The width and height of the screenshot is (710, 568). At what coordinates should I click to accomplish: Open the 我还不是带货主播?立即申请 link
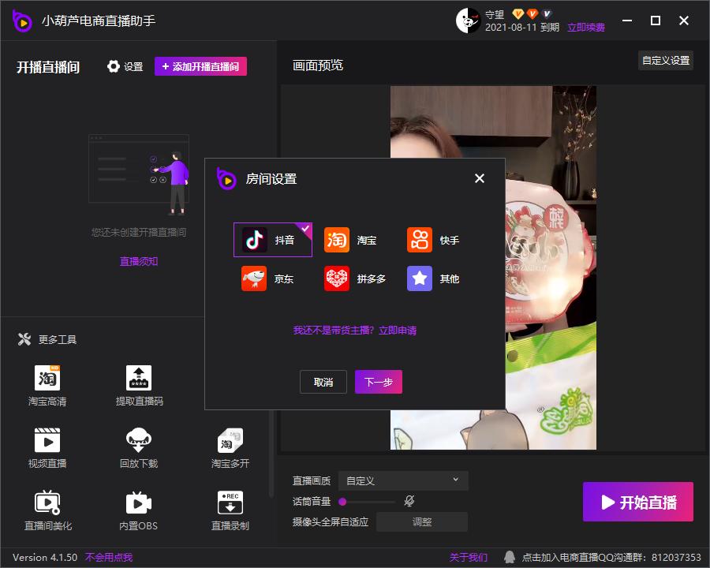click(x=354, y=331)
